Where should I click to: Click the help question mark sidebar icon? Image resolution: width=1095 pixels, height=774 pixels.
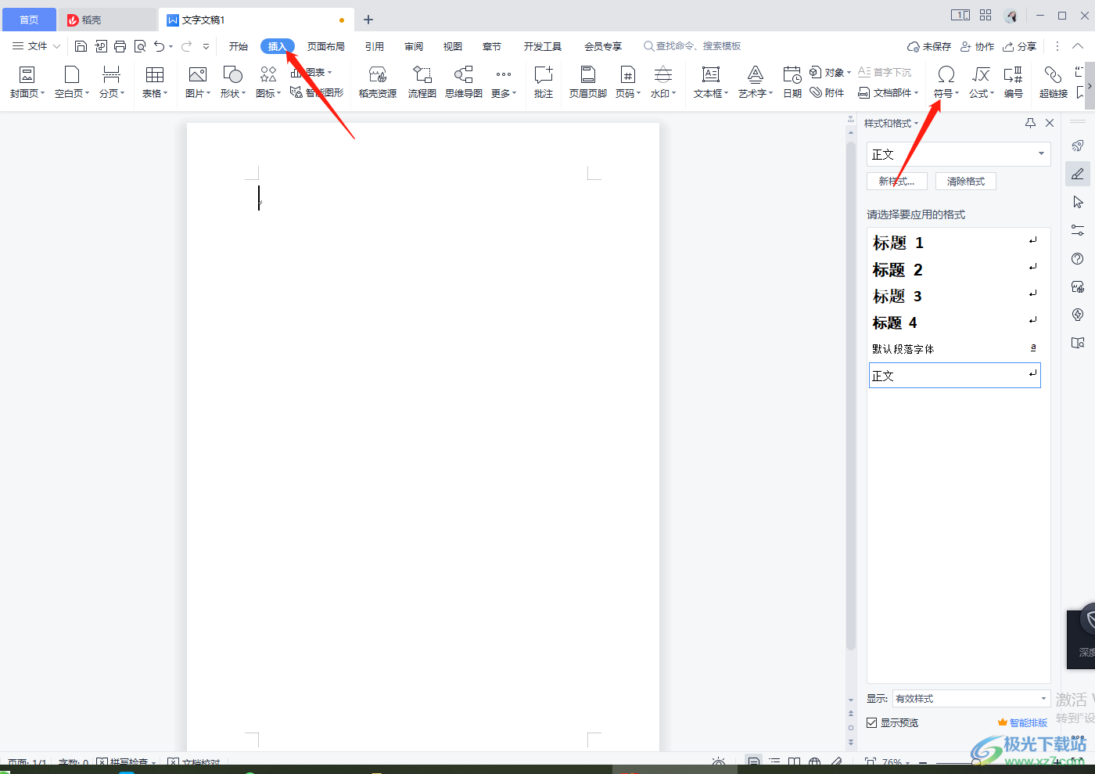(1078, 259)
